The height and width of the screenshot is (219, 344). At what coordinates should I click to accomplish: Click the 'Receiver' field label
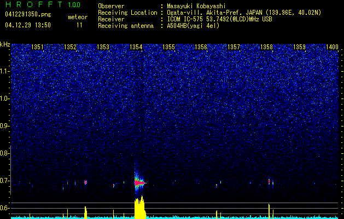coord(111,19)
